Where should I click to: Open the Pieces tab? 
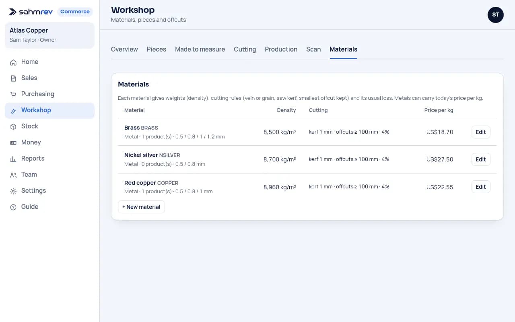[x=157, y=49]
